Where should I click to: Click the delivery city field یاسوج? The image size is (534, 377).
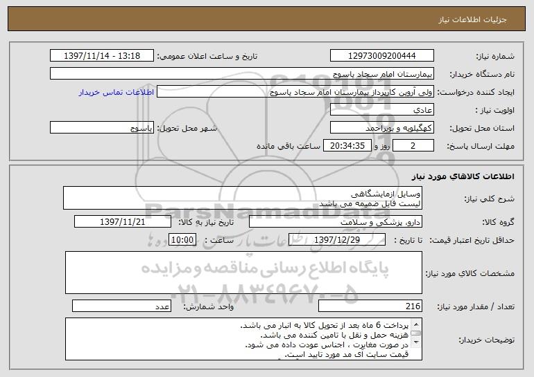(x=102, y=127)
